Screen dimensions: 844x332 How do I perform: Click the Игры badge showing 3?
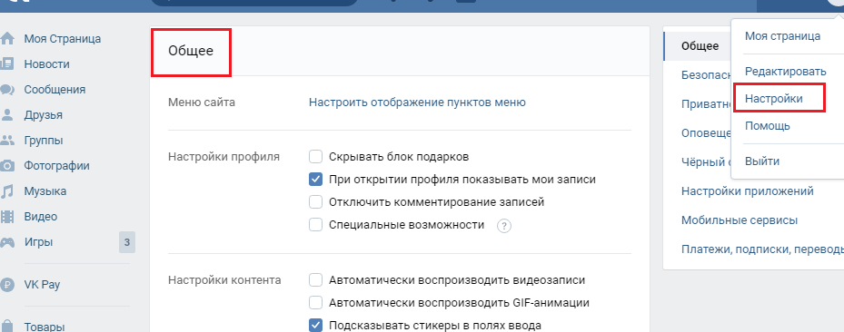click(127, 242)
